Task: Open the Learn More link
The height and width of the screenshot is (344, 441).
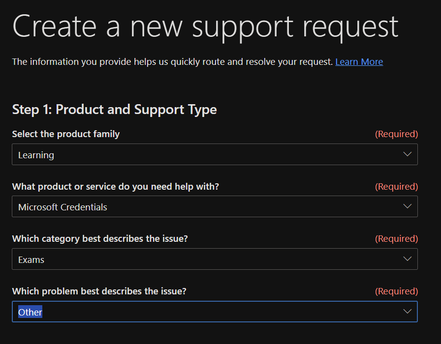Action: [x=359, y=62]
